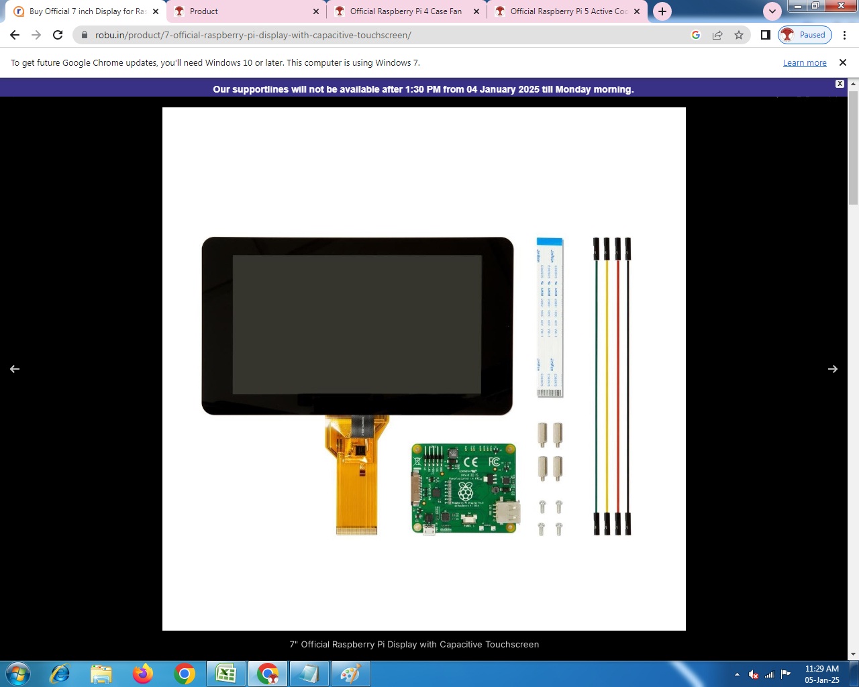Screen dimensions: 859x687
Task: Open the Action Center flag icon
Action: click(785, 674)
